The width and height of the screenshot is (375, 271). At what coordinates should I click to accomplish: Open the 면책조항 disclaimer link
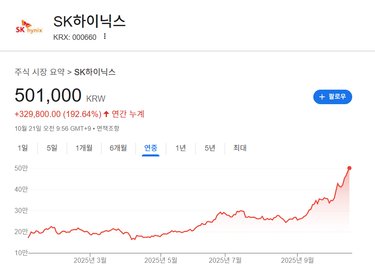108,129
